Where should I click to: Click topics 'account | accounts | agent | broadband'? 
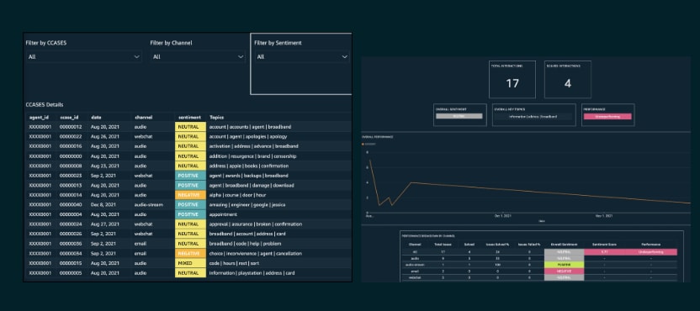(250, 127)
